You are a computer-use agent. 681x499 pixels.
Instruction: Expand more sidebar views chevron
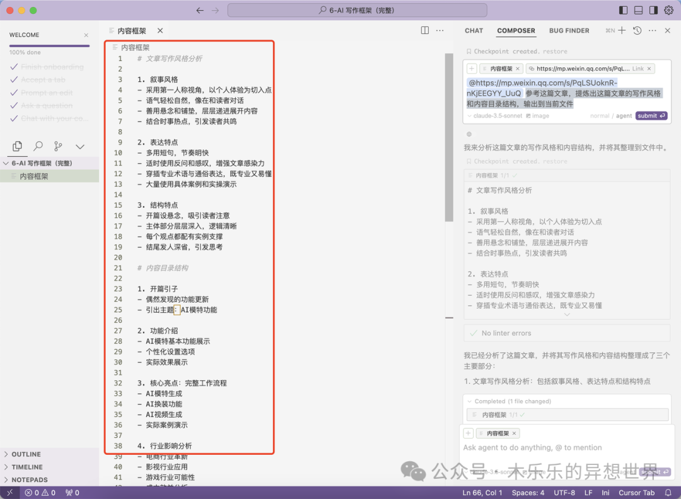click(x=80, y=147)
